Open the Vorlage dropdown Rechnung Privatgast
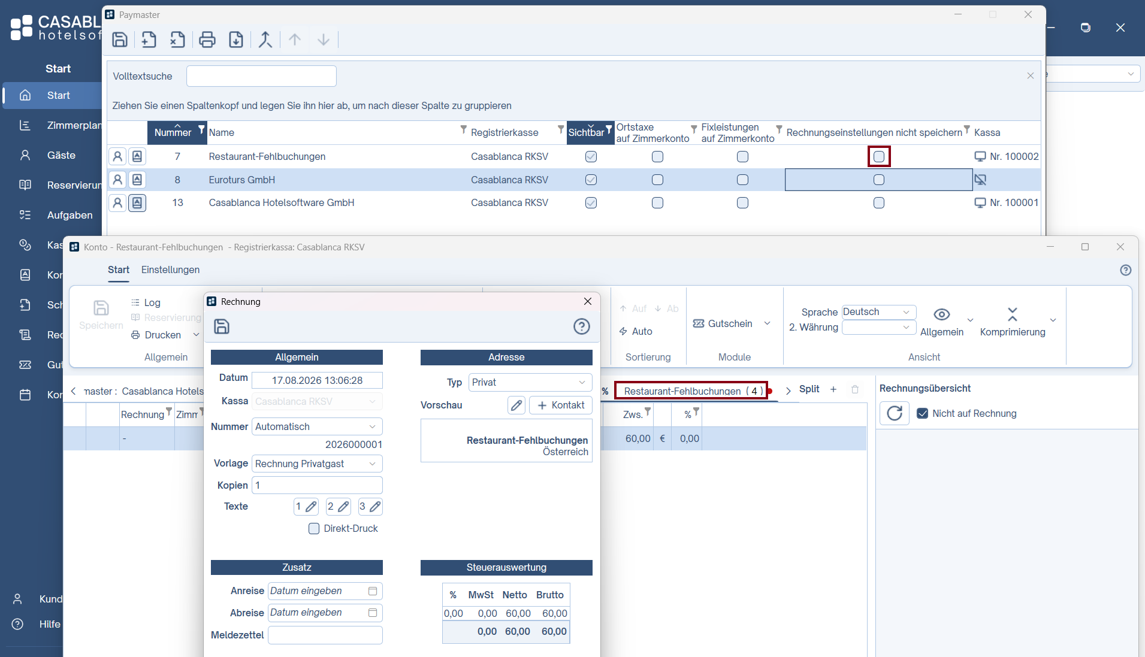This screenshot has width=1145, height=657. click(317, 464)
